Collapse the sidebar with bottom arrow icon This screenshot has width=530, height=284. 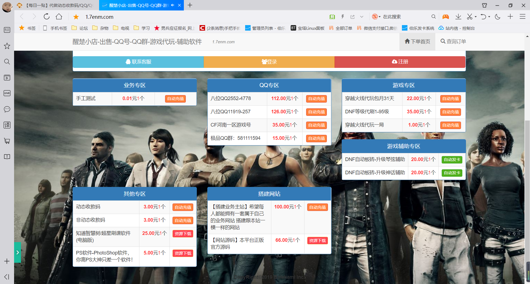pos(7,277)
